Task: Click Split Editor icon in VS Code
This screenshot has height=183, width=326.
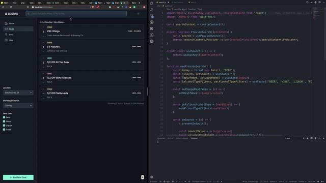Action: tap(319, 2)
